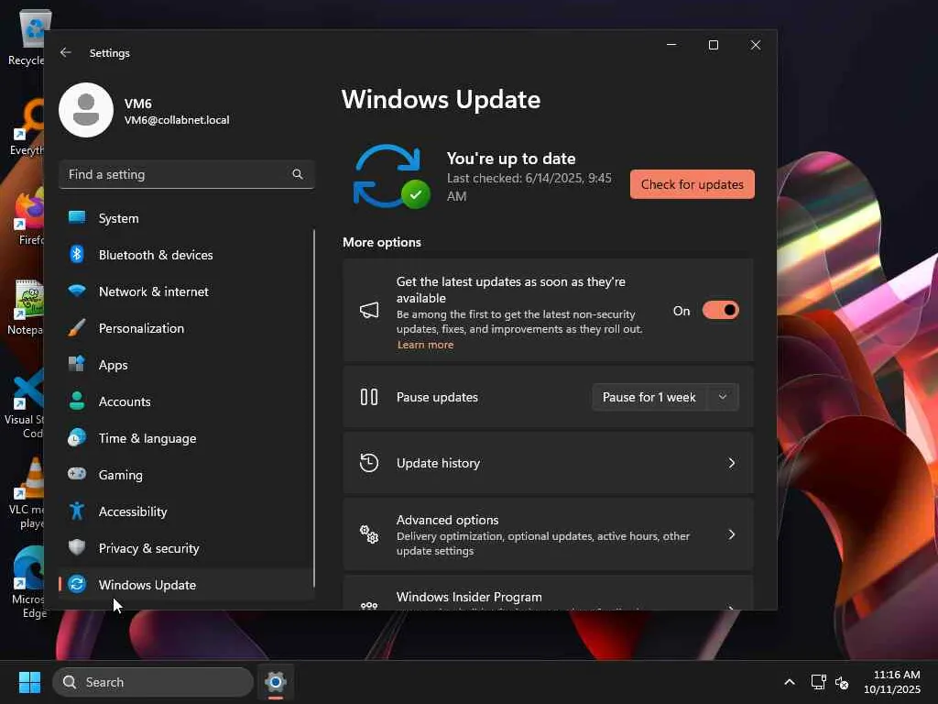Click the Bluetooth icon in sidebar
This screenshot has height=704, width=938.
77,255
